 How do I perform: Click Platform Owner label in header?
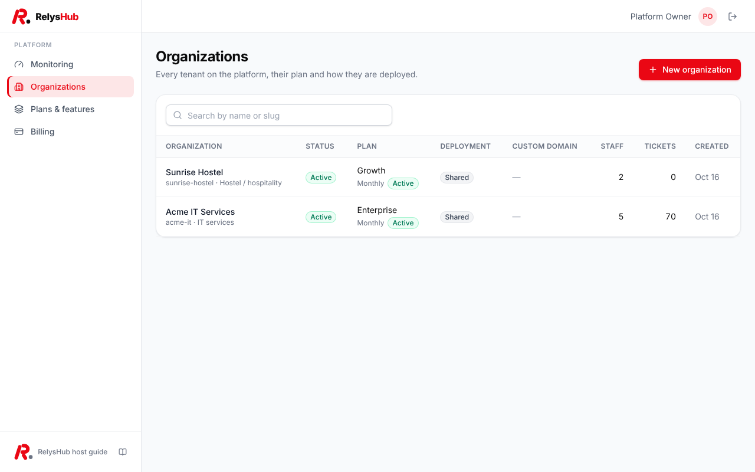661,17
